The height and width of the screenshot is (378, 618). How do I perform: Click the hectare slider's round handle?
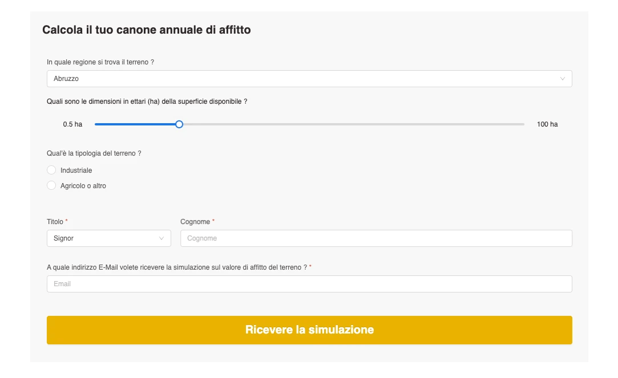coord(179,124)
